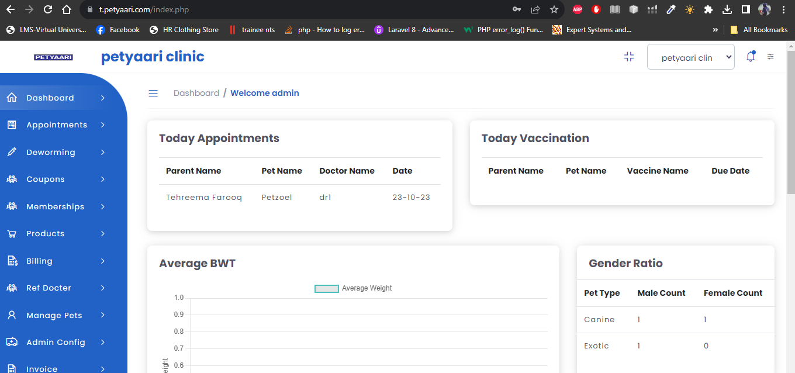Click the Deworming syringe icon in sidebar
The width and height of the screenshot is (795, 373).
coord(12,152)
